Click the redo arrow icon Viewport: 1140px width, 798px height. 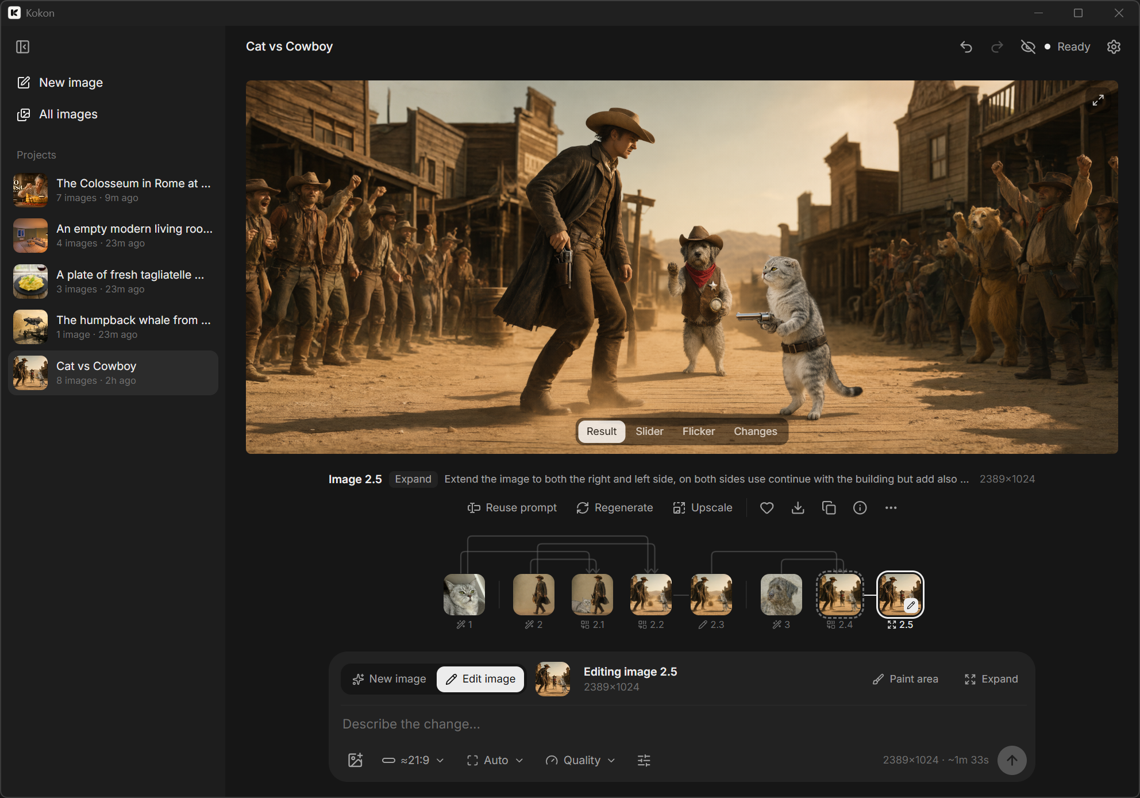[x=997, y=47]
